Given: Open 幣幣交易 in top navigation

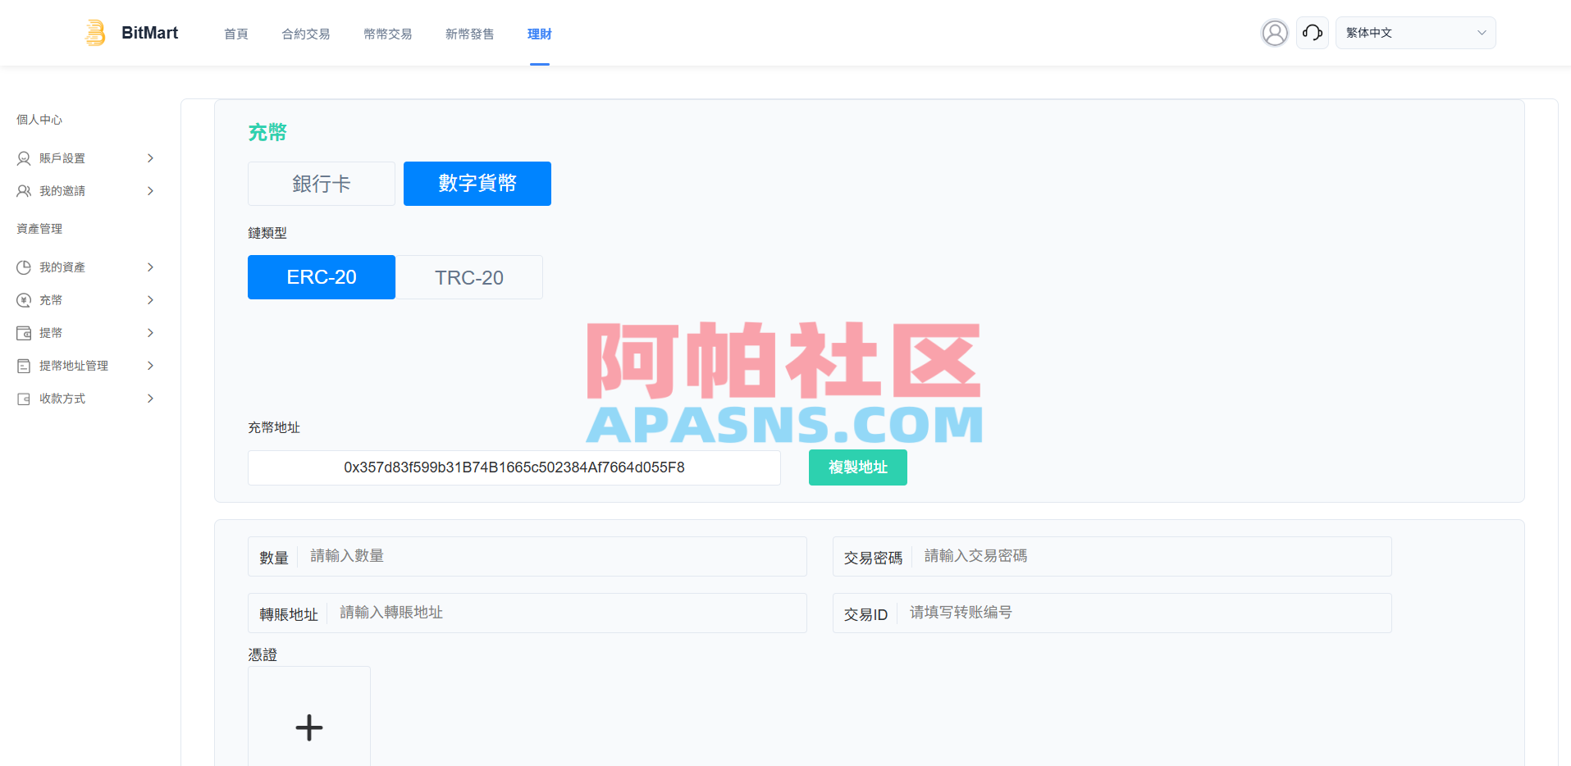Looking at the screenshot, I should [x=388, y=34].
